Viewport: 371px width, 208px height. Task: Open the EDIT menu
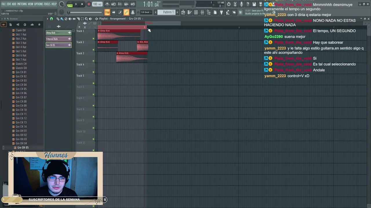(x=9, y=4)
